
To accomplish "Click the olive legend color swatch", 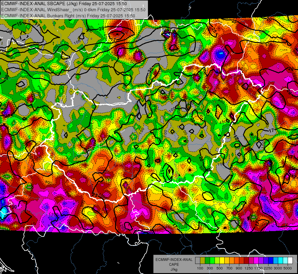I will coord(203,260).
